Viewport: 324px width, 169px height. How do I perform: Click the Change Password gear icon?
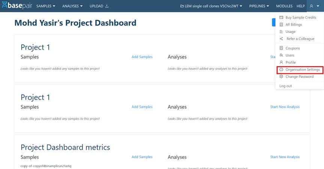(x=281, y=77)
